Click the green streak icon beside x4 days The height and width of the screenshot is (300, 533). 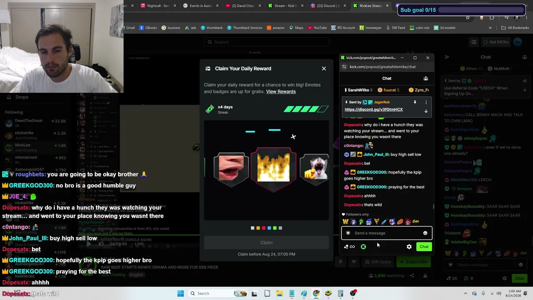[x=210, y=110]
